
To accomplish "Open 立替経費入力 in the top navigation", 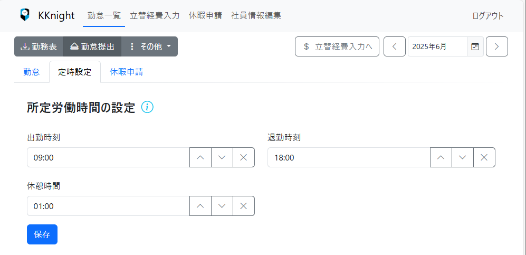I will [155, 15].
